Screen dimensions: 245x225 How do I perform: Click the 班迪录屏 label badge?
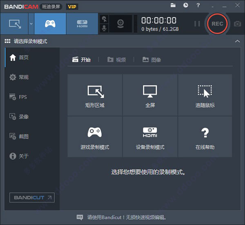tap(51, 7)
